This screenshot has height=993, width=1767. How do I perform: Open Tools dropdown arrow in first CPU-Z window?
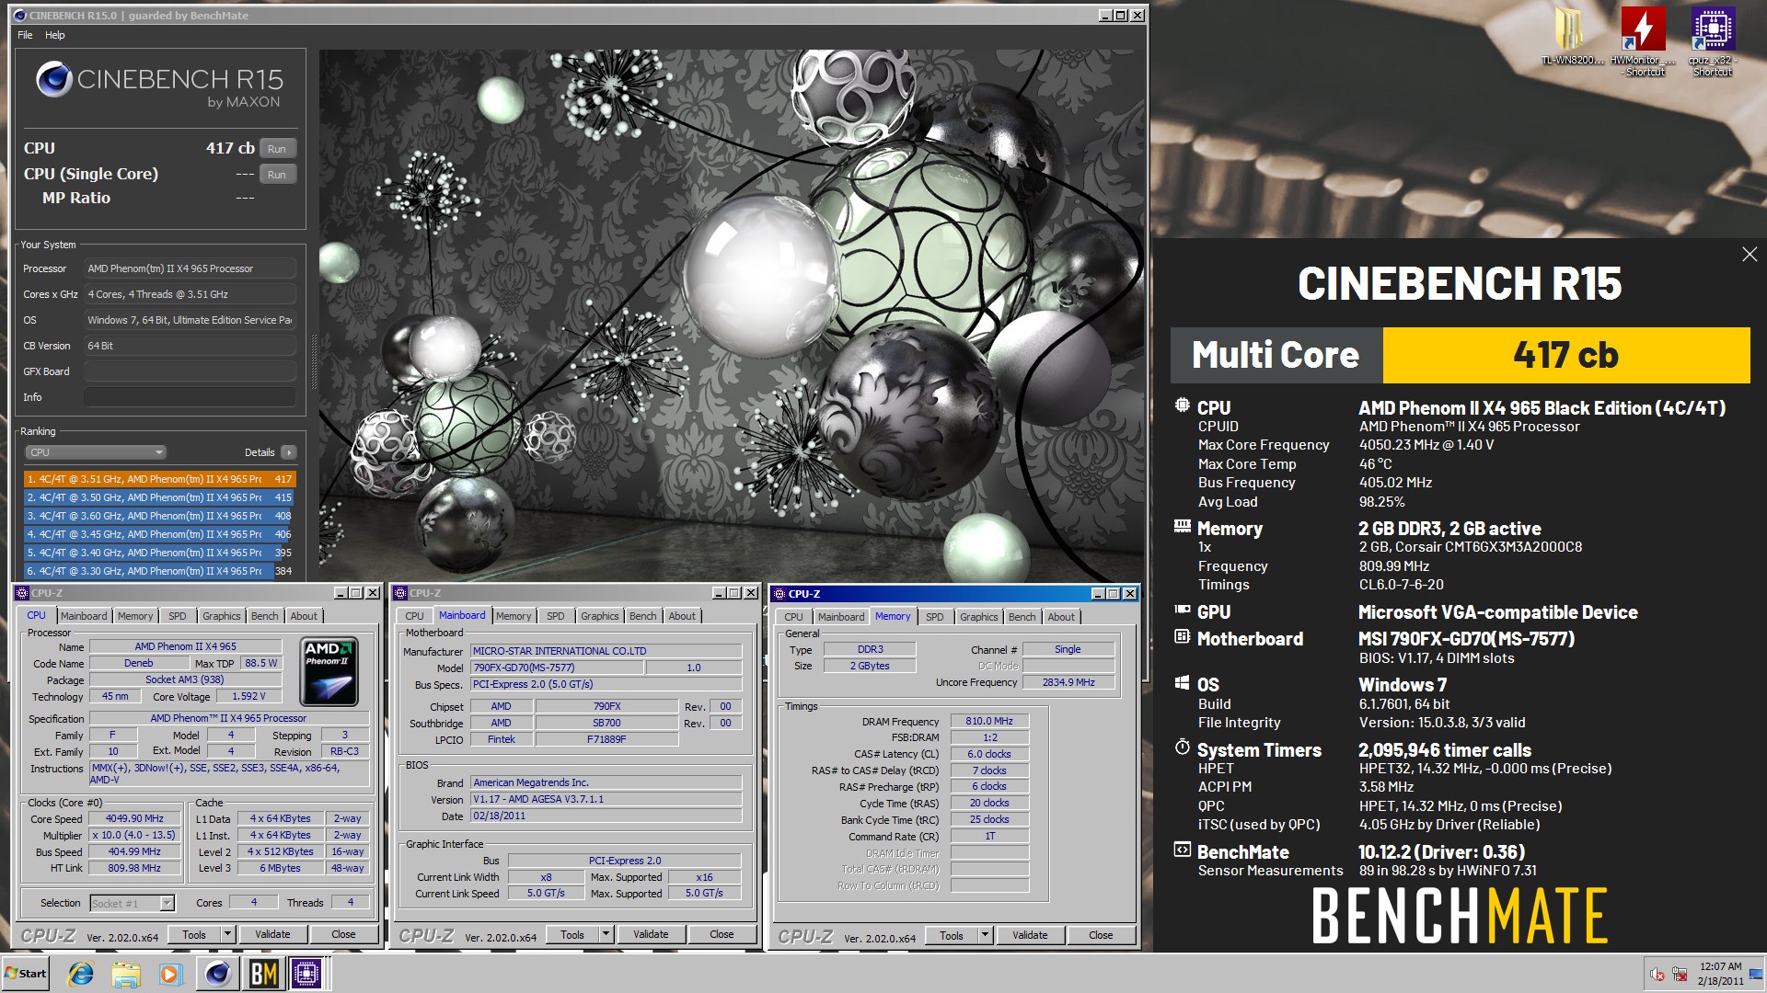tap(227, 934)
